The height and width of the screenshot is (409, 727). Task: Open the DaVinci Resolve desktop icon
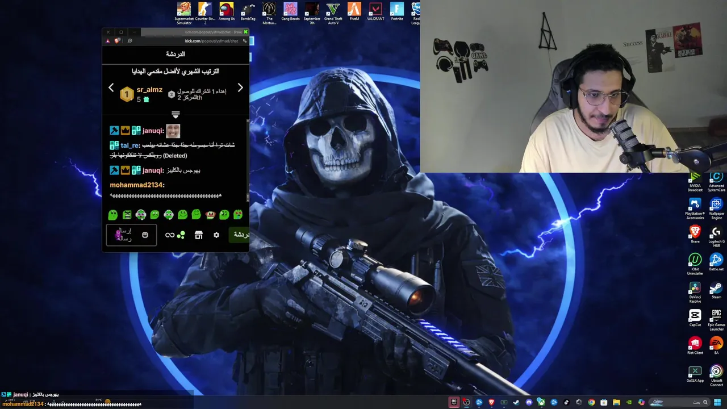click(x=695, y=293)
